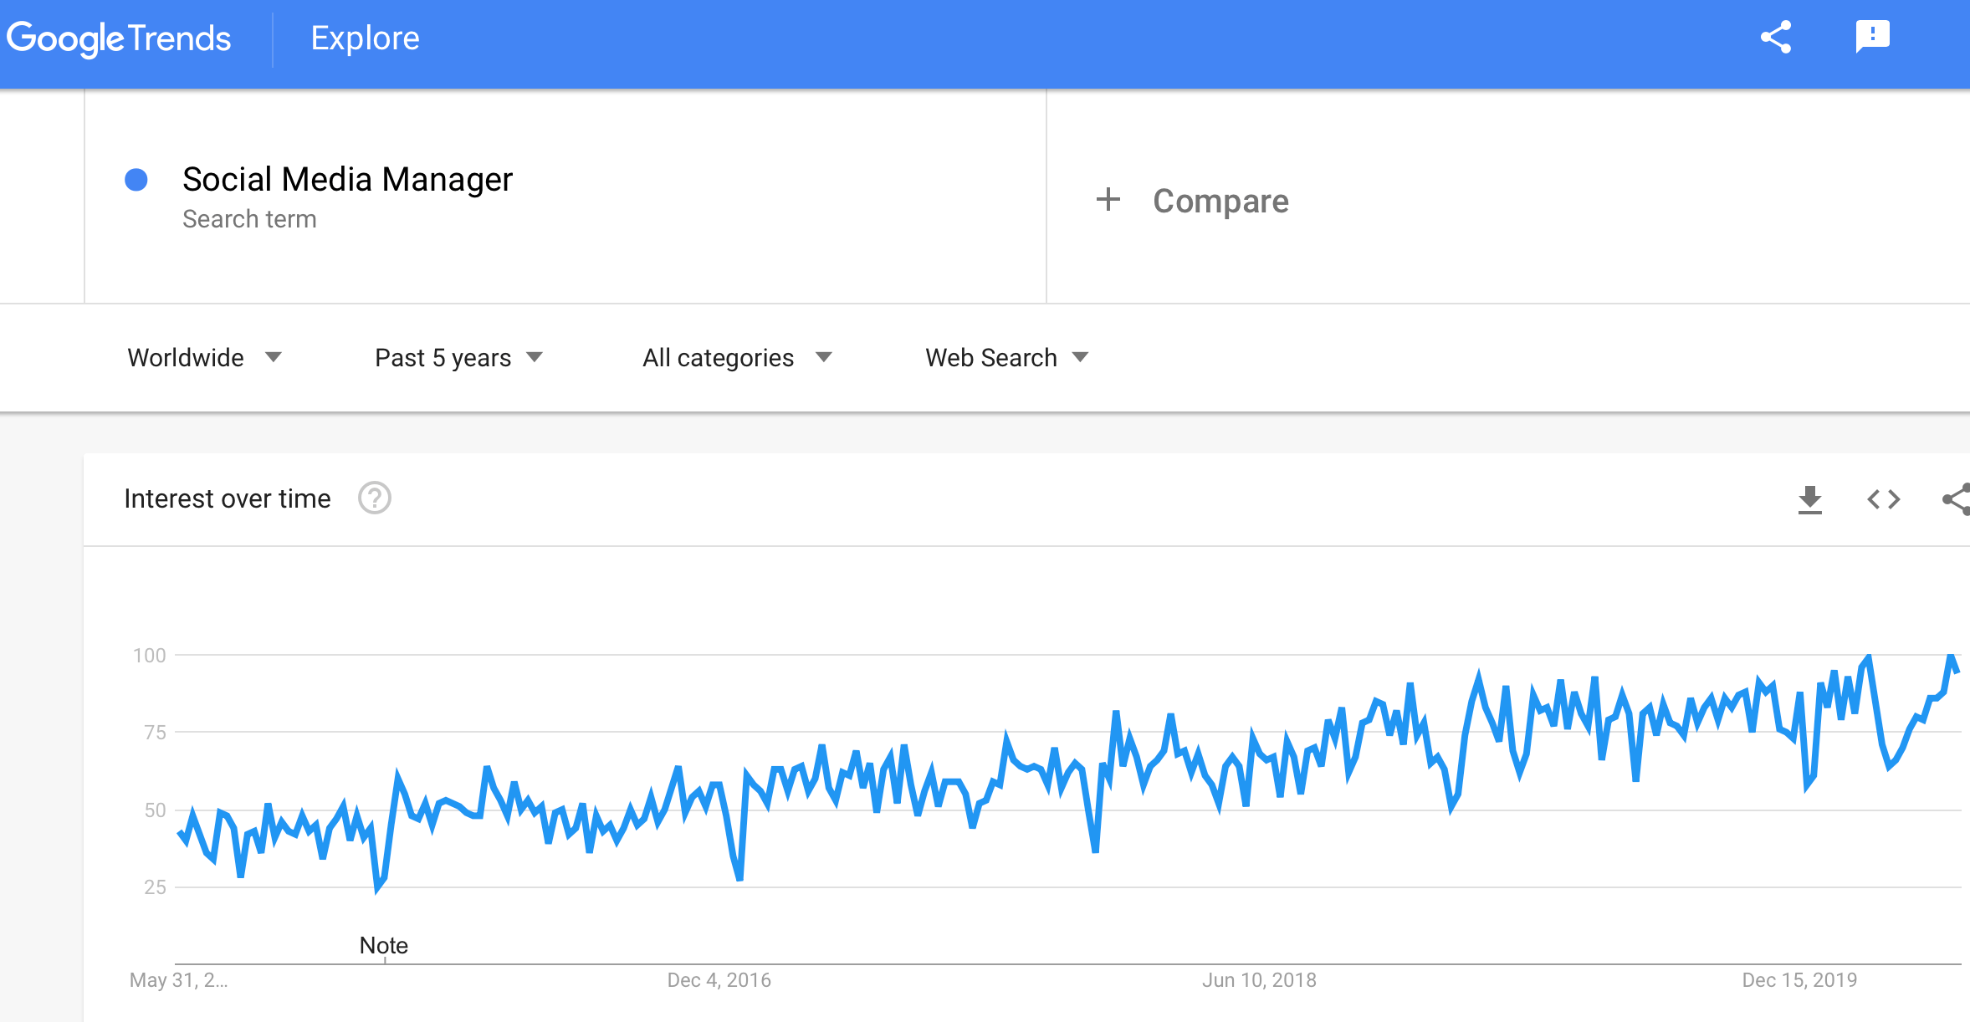Viewport: 1970px width, 1022px height.
Task: Open the Past 5 years time range dropdown
Action: coord(459,358)
